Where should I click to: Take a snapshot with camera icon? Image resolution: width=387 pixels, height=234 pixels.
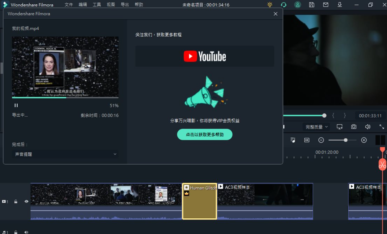(354, 127)
